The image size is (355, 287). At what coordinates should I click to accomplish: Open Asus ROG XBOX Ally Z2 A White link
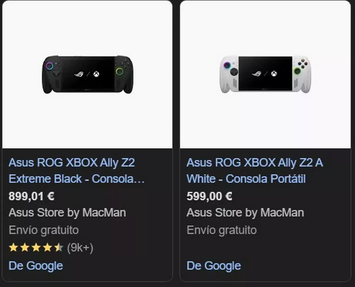click(255, 171)
